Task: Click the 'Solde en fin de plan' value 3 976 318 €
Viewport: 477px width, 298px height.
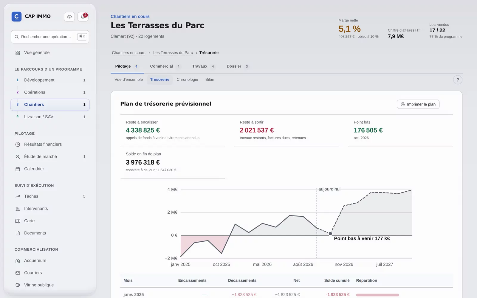Action: 143,162
